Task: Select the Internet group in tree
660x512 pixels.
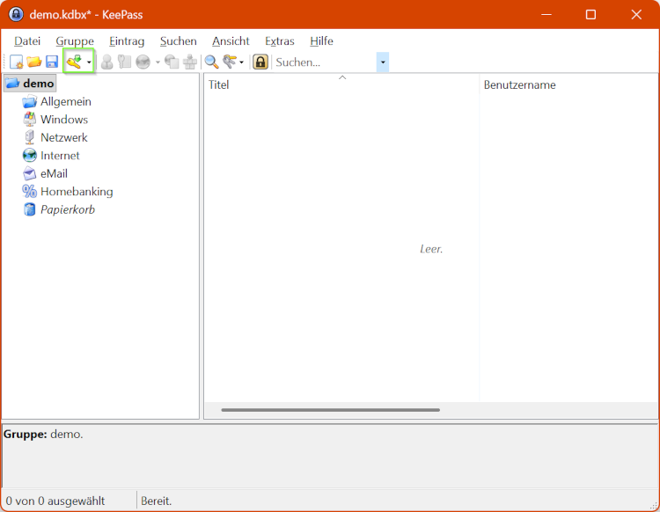Action: (x=60, y=156)
